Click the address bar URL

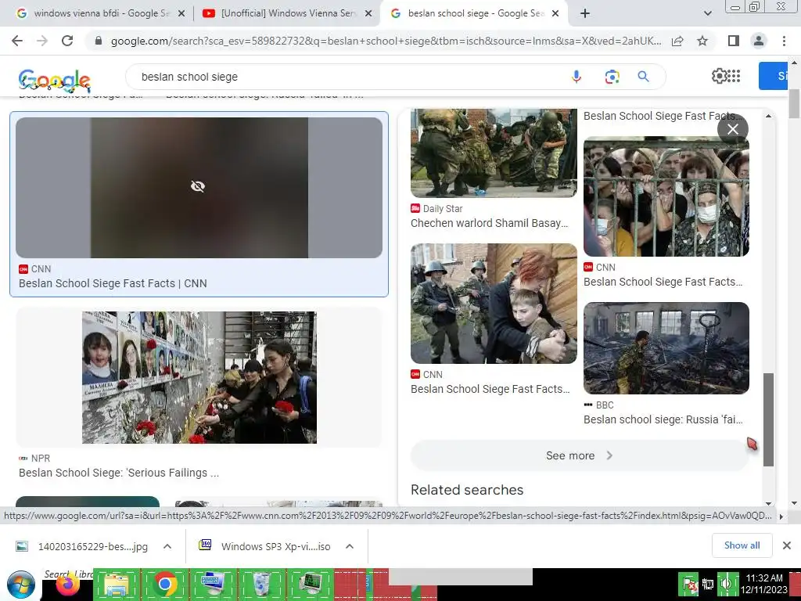[386, 41]
